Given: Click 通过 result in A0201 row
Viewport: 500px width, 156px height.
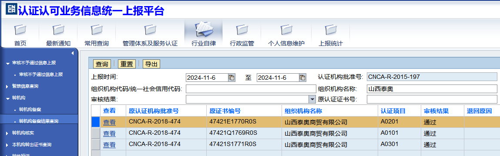Looking at the screenshot, I should click(430, 122).
